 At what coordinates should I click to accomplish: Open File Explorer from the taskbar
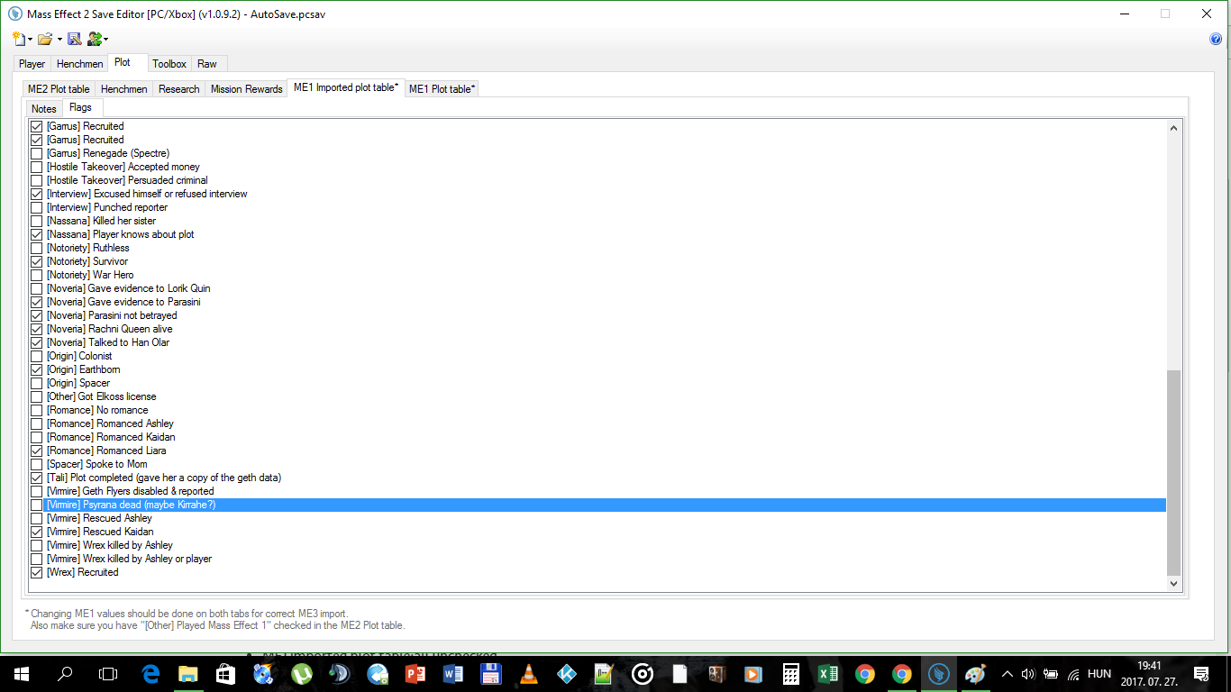coord(188,674)
